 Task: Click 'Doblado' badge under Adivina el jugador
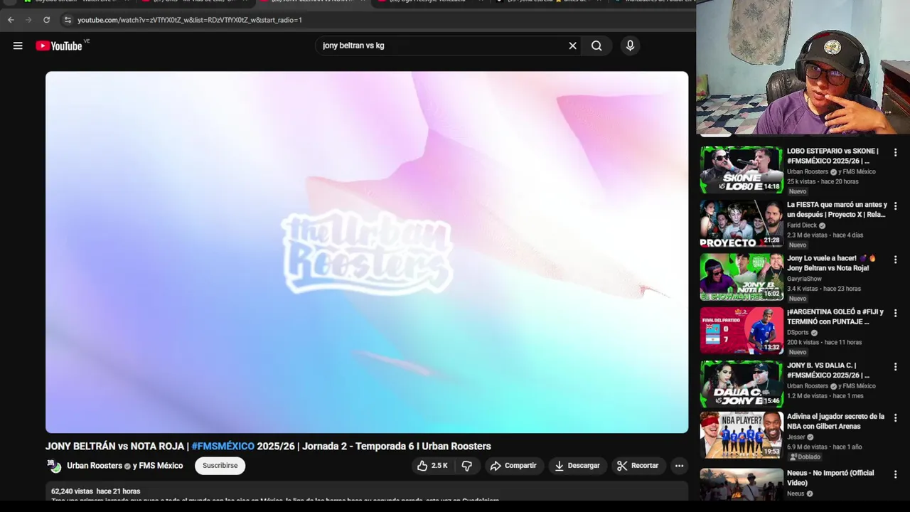pos(805,457)
